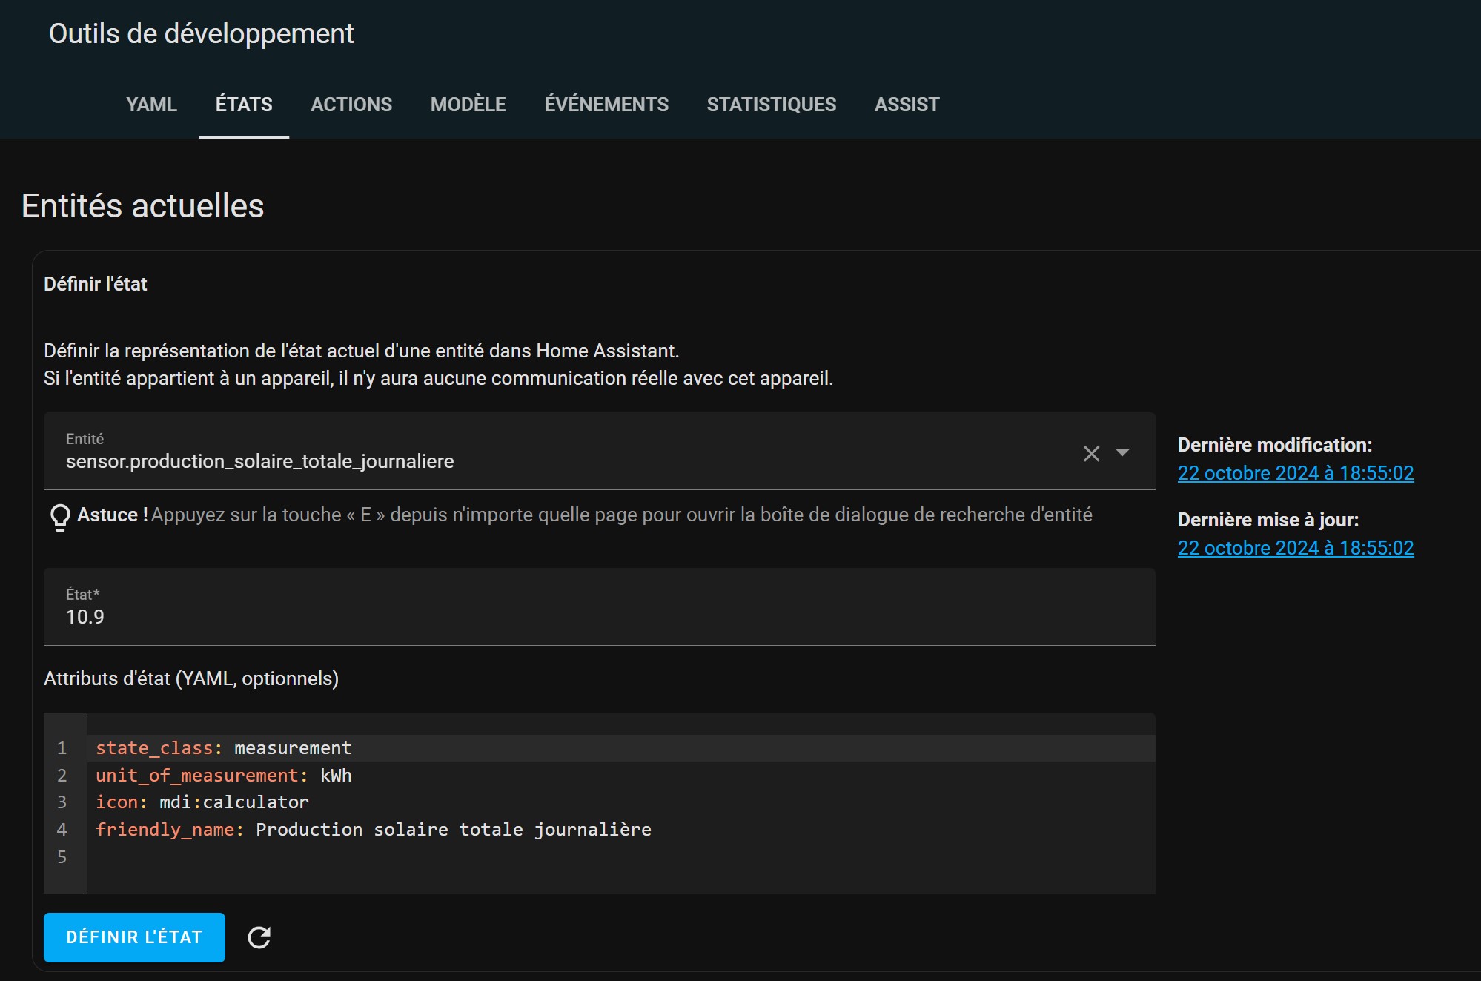Image resolution: width=1481 pixels, height=981 pixels.
Task: Click the state_class line in the YAML editor
Action: [x=621, y=748]
